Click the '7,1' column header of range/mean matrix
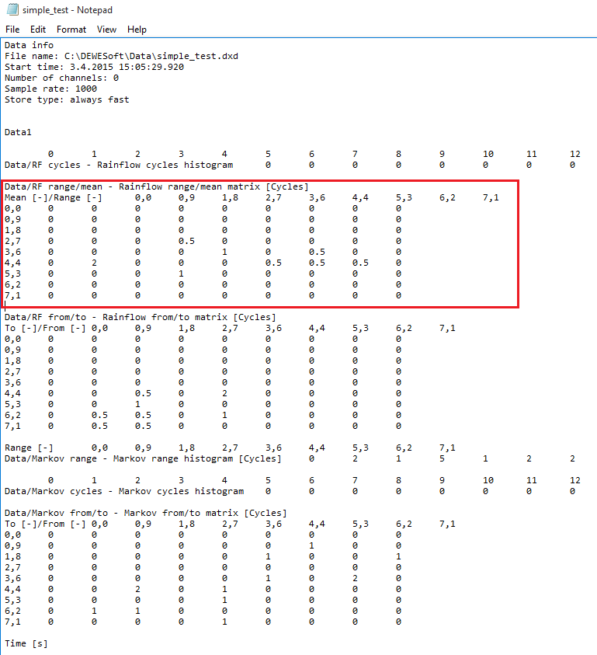This screenshot has width=597, height=655. pos(491,197)
